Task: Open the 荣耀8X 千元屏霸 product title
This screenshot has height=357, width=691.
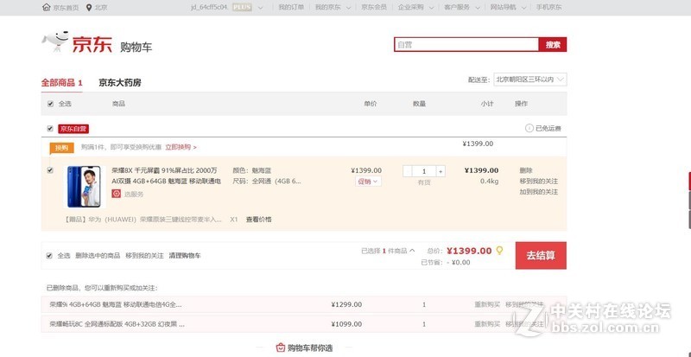Action: pos(166,175)
